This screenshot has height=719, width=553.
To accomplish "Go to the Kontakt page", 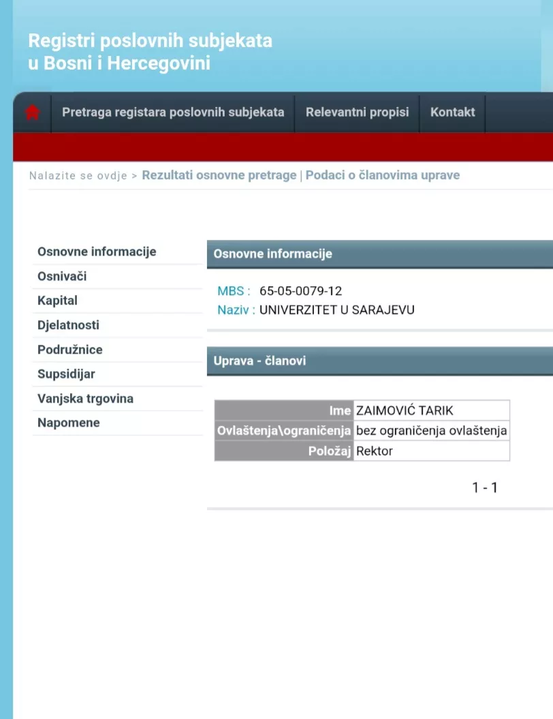I will tap(452, 112).
